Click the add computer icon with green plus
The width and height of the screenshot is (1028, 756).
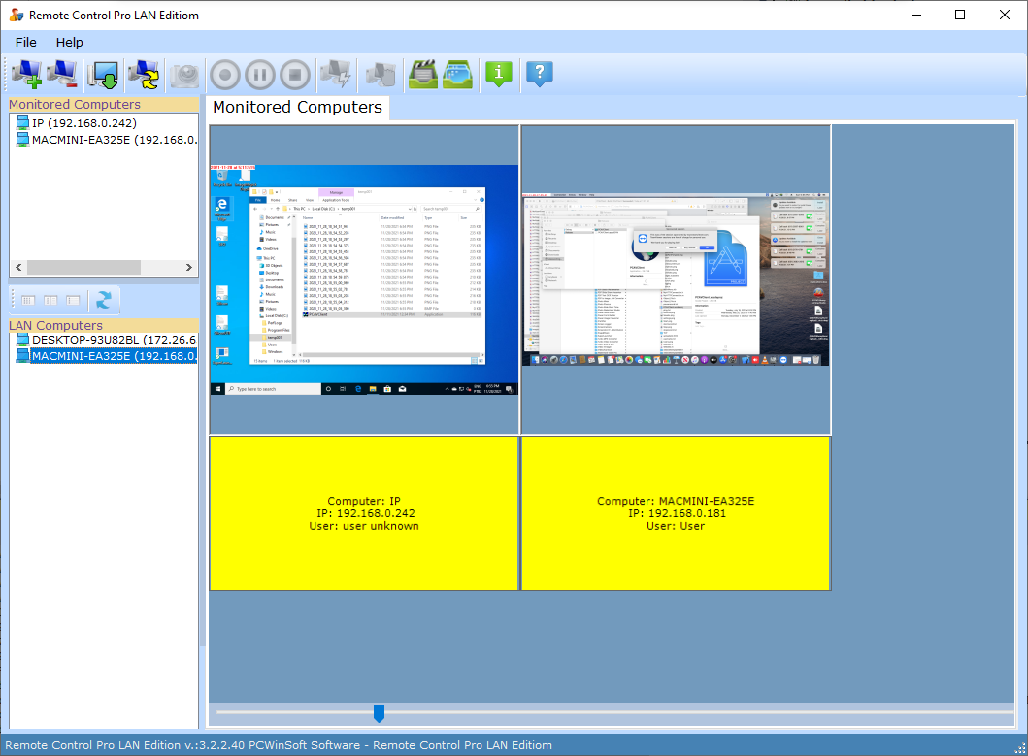pos(27,74)
